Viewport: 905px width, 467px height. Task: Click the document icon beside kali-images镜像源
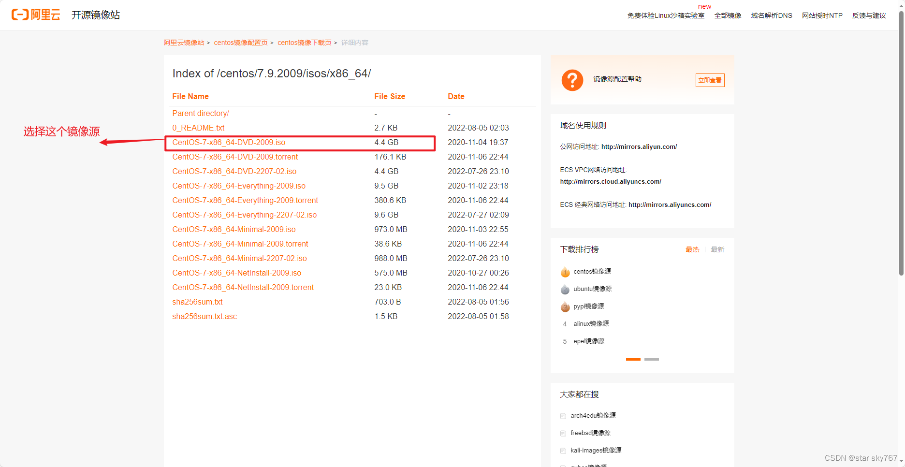(563, 451)
